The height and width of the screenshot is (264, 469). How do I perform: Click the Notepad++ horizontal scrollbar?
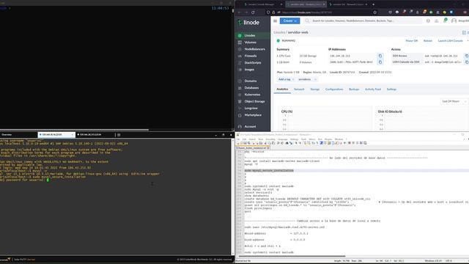click(292, 256)
